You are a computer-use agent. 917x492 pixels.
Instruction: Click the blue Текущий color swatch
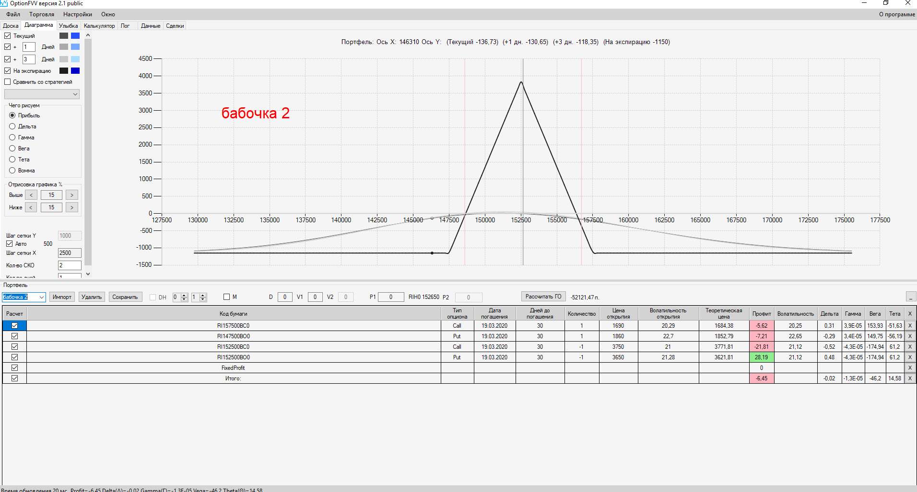pyautogui.click(x=75, y=36)
